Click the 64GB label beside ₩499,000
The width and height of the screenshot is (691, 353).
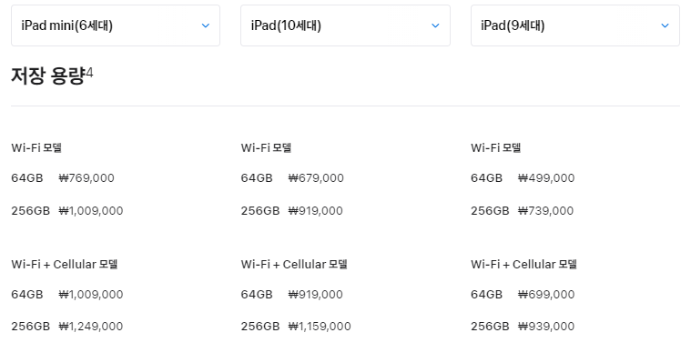(486, 177)
